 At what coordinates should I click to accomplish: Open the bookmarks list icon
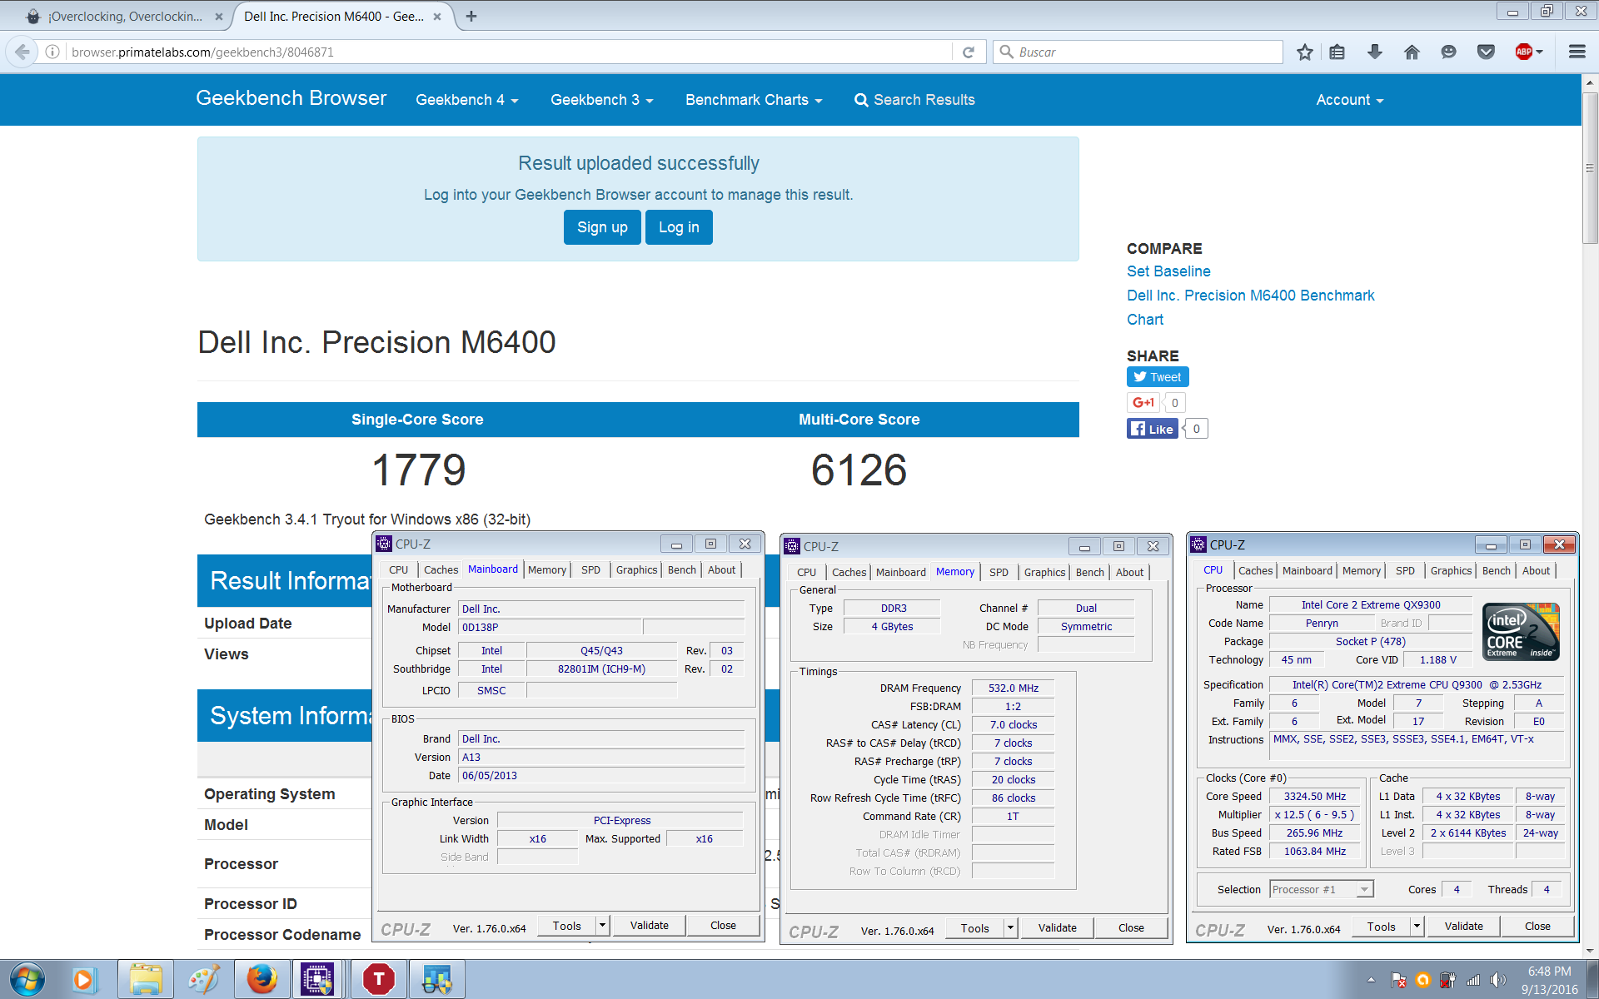pyautogui.click(x=1337, y=52)
